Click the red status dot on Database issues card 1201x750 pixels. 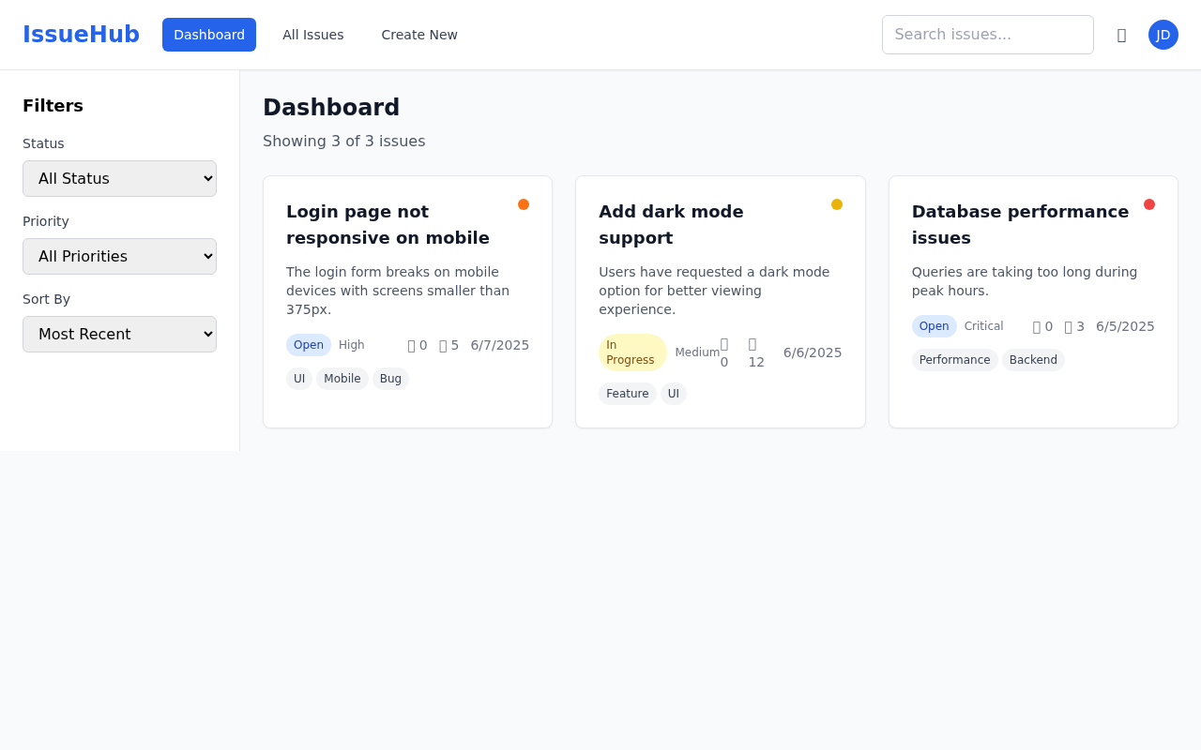pos(1149,203)
